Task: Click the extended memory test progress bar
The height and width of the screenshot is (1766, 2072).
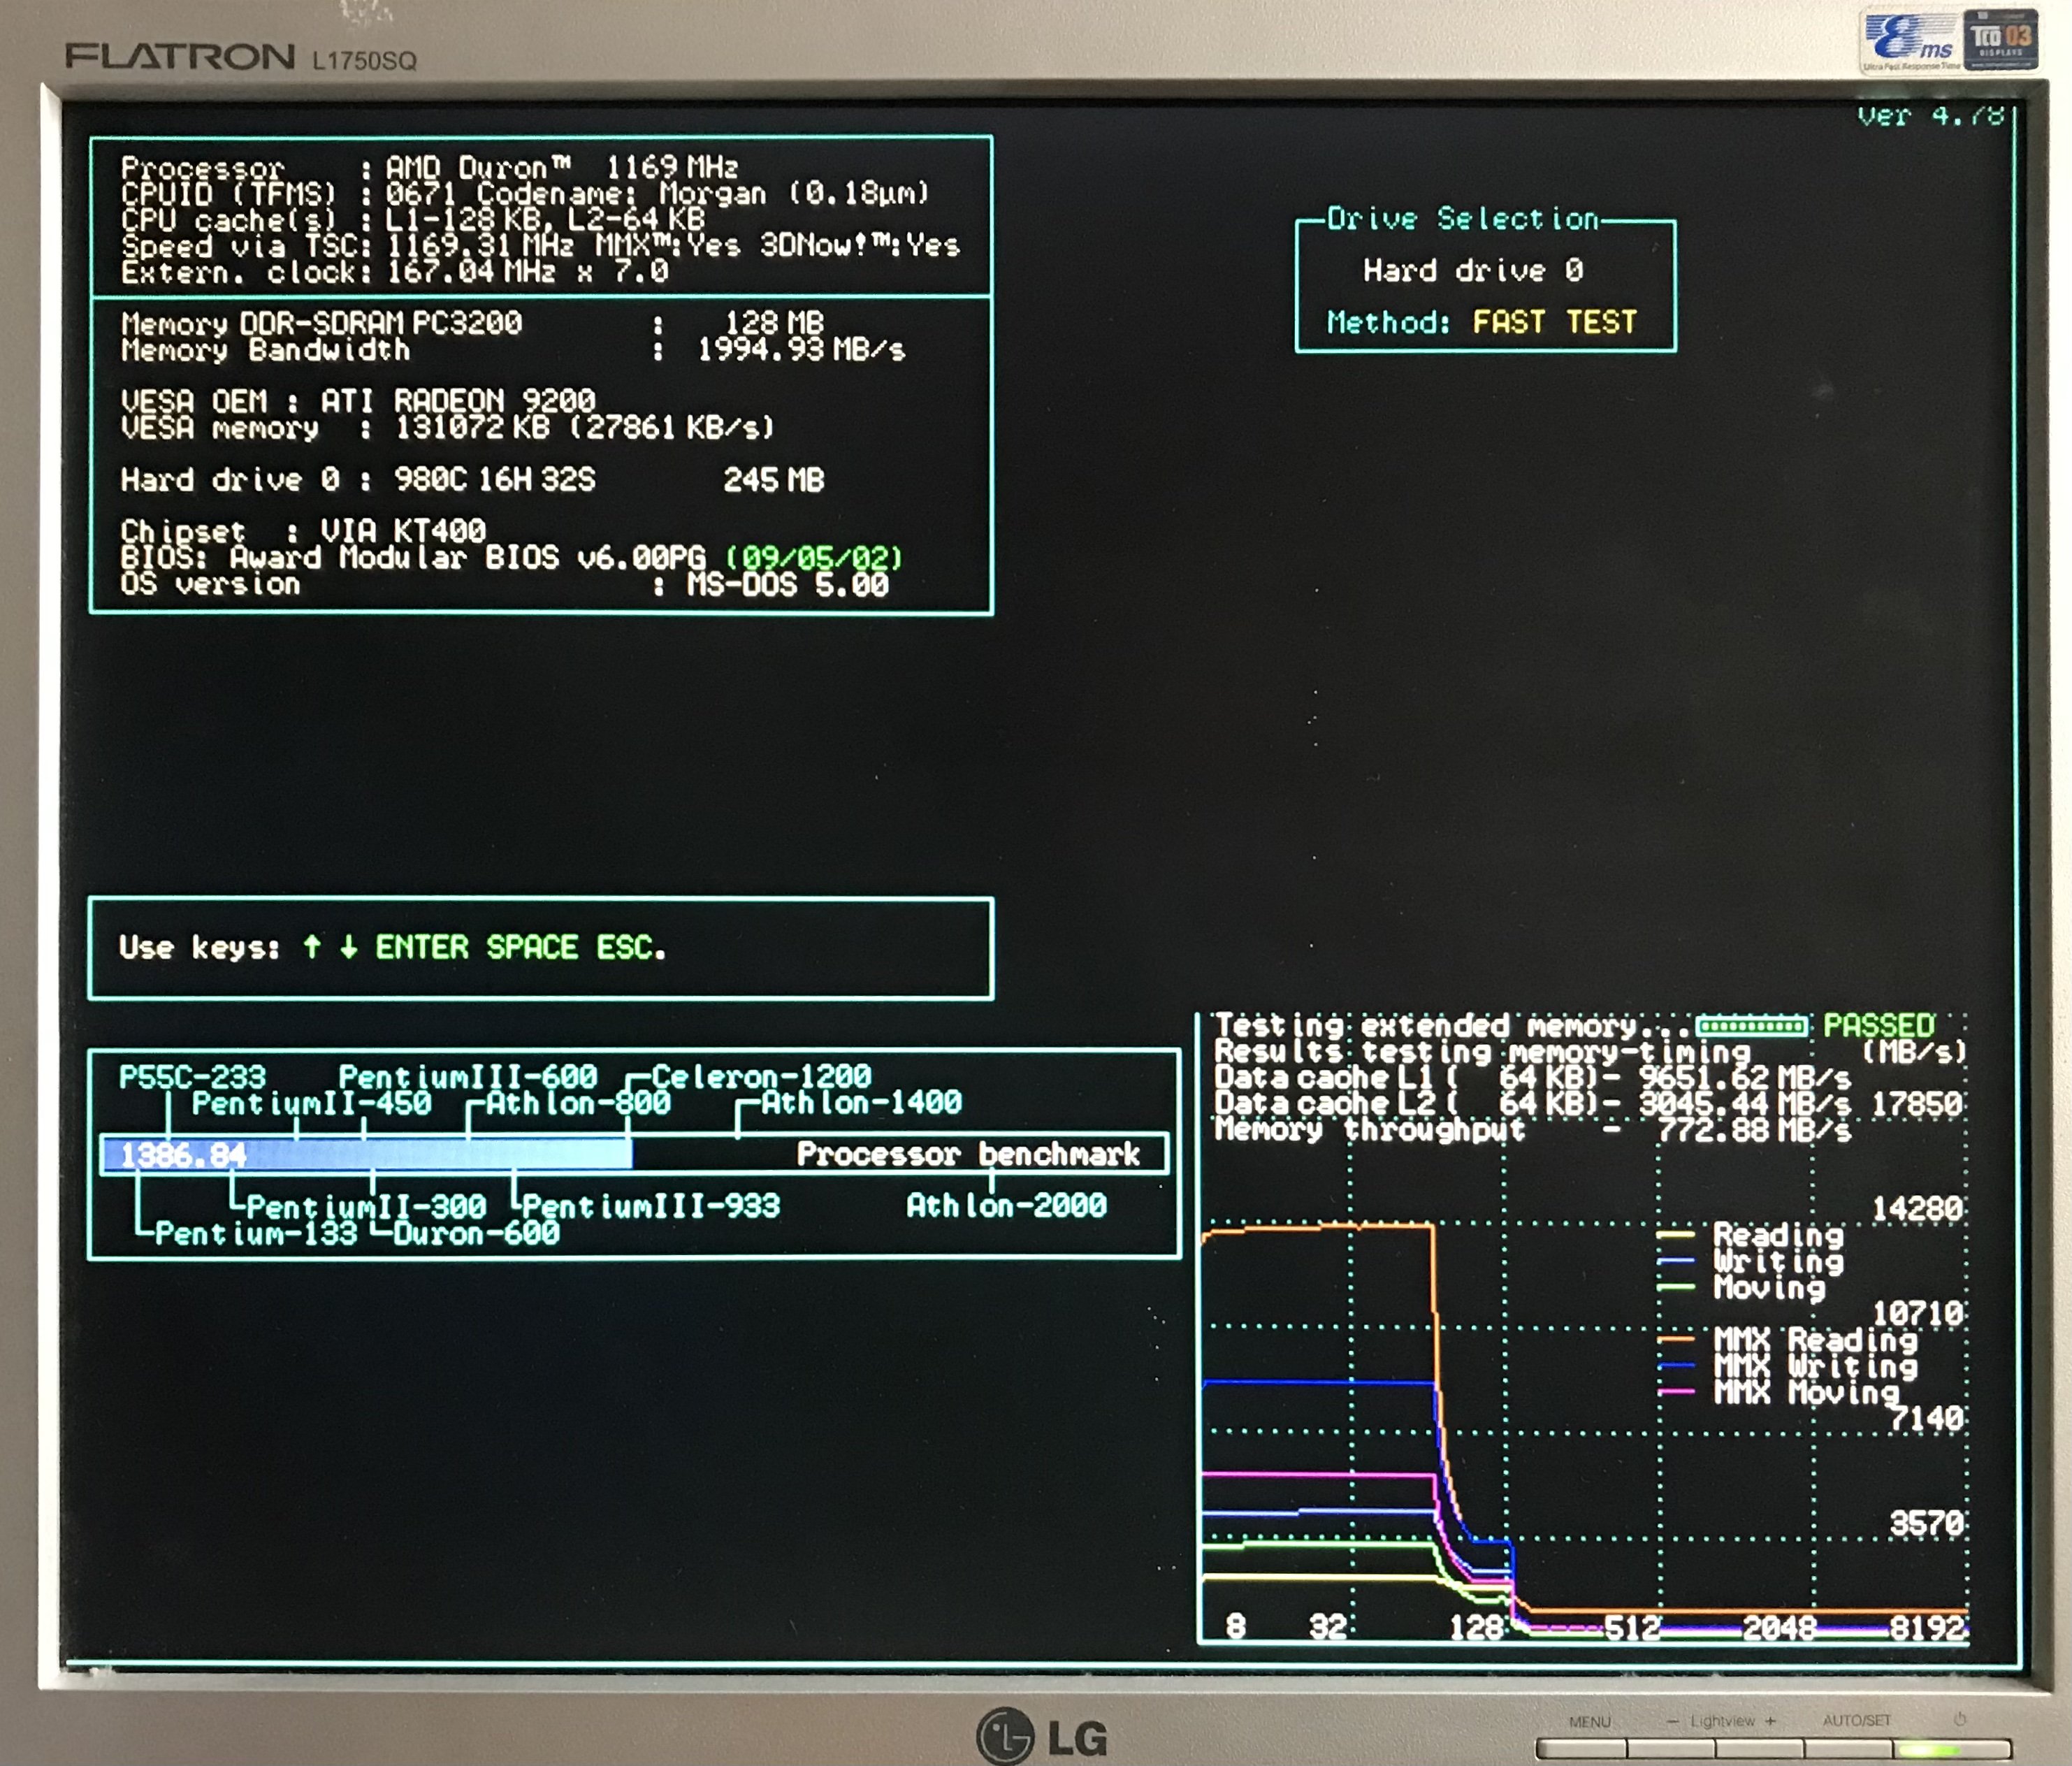Action: (1751, 1026)
